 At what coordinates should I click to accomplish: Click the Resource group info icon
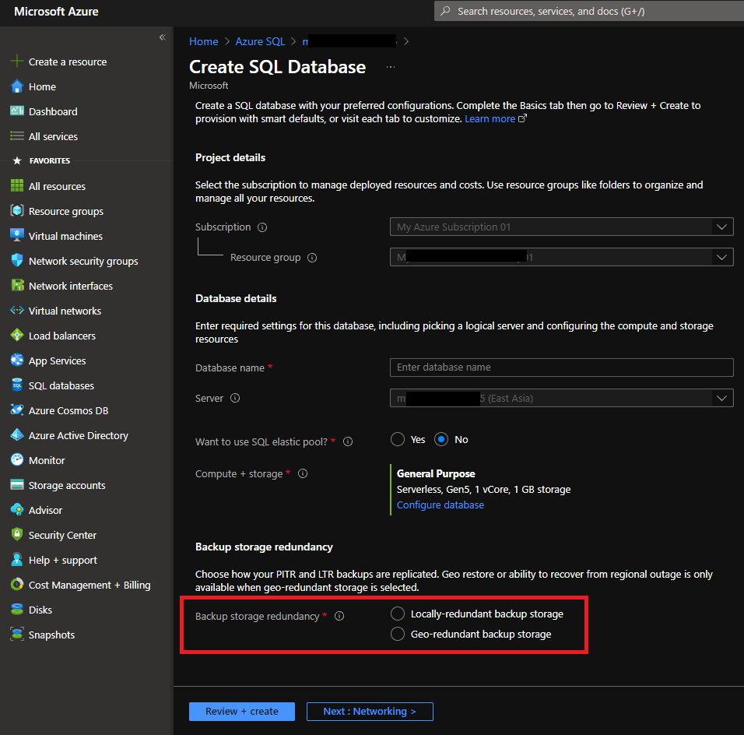click(x=312, y=258)
